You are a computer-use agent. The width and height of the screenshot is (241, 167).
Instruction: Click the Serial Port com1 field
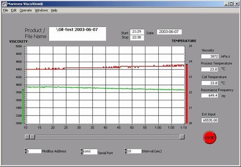point(90,152)
